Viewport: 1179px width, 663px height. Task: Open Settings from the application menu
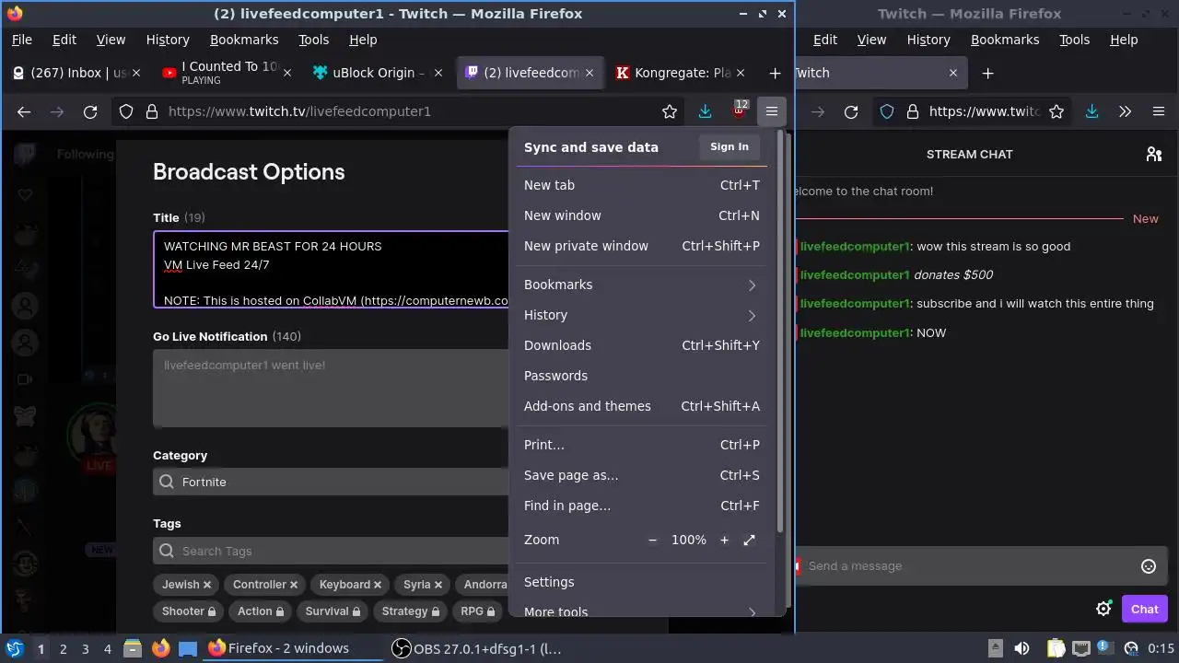tap(642, 582)
